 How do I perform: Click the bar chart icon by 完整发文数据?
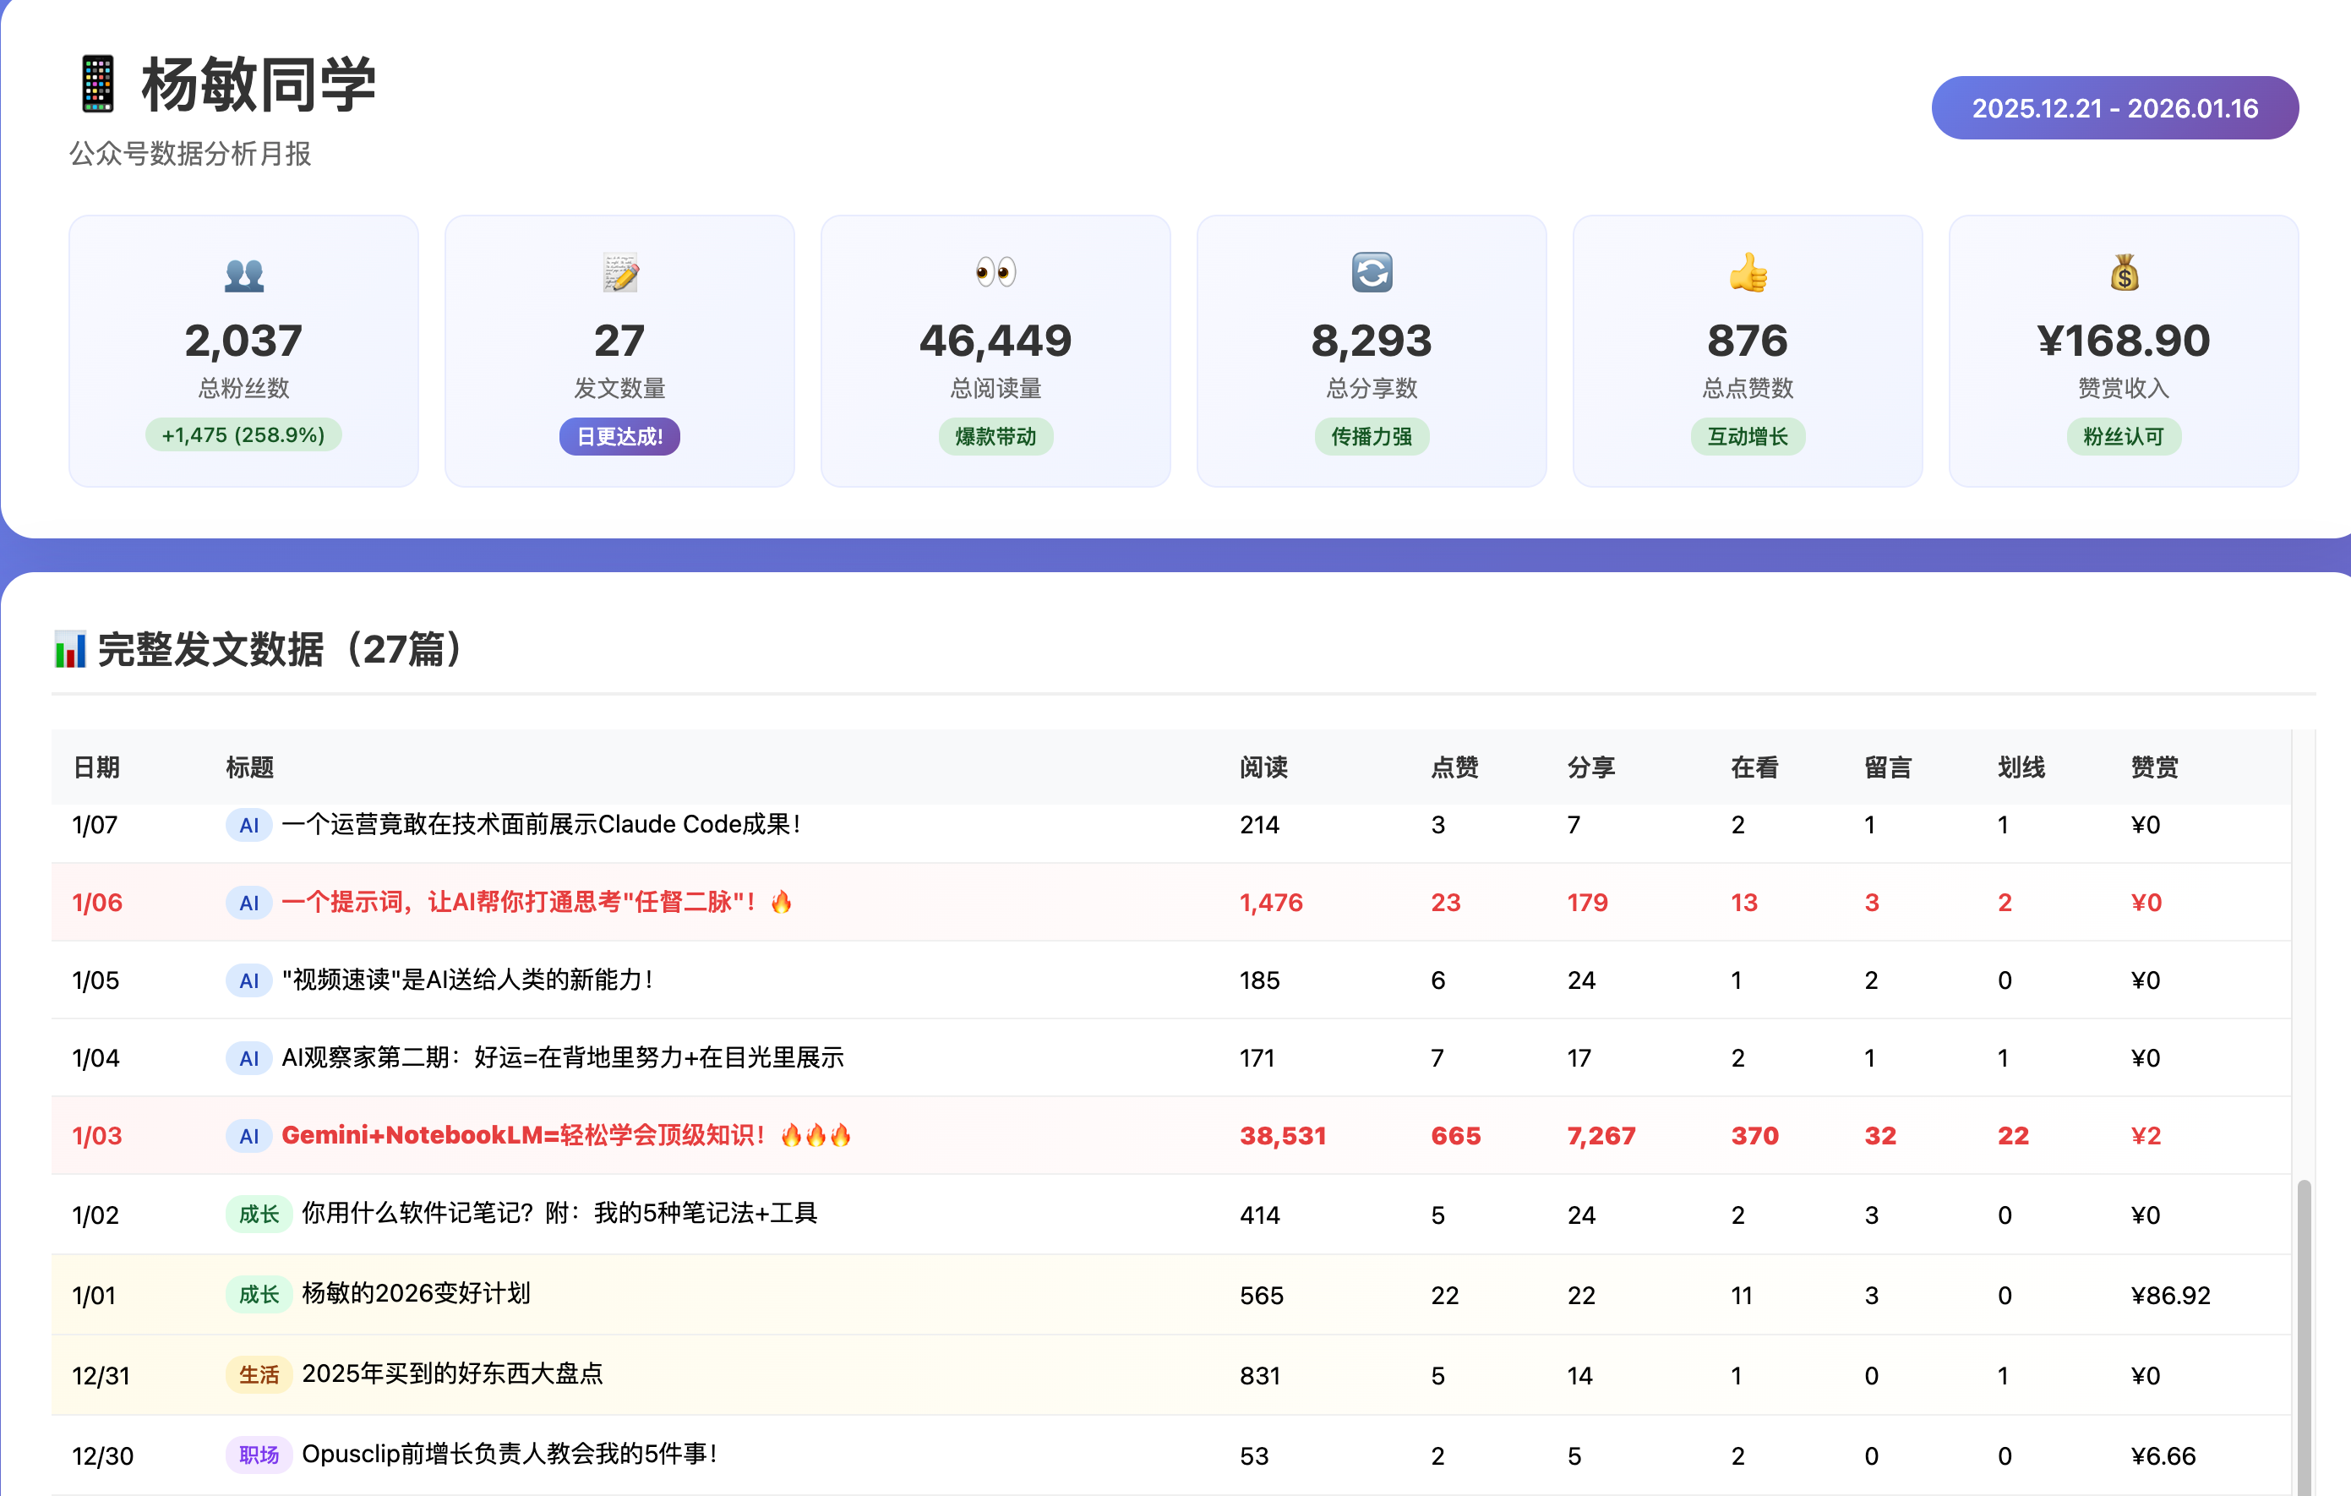pos(70,649)
